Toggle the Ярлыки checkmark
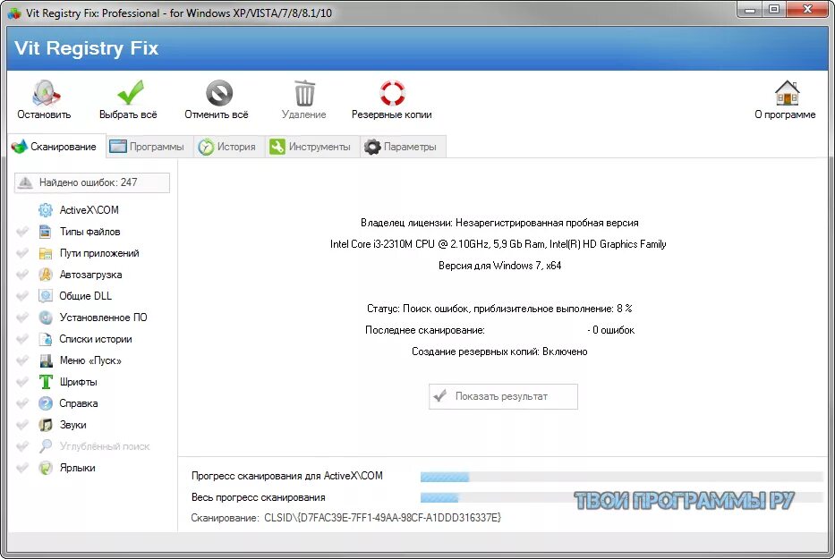The image size is (835, 559). [22, 468]
